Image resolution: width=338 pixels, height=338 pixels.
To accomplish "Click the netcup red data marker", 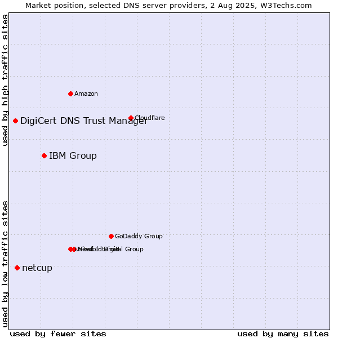I will [17, 268].
